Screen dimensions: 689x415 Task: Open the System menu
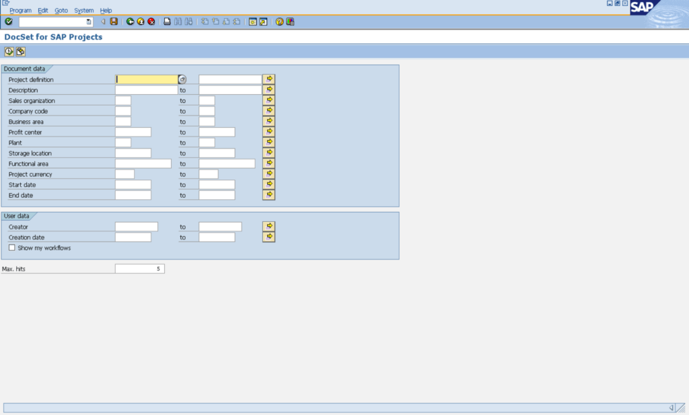(84, 11)
